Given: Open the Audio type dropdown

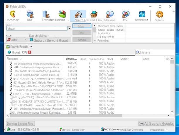Looking at the screenshot, I should click(17, 40).
